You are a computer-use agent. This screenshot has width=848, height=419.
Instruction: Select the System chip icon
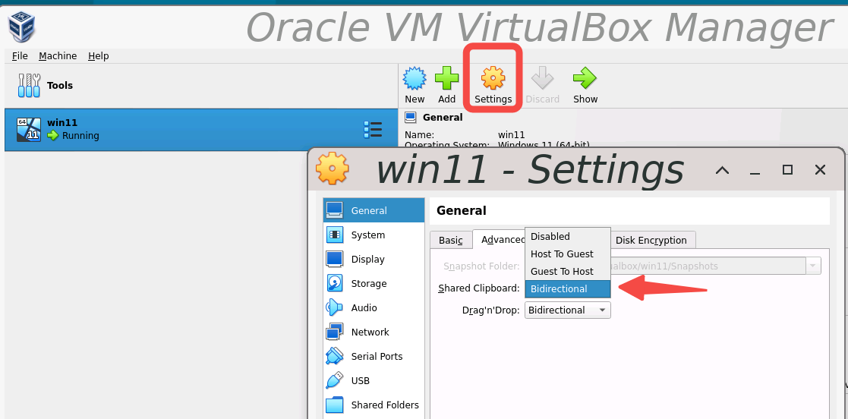pyautogui.click(x=335, y=235)
